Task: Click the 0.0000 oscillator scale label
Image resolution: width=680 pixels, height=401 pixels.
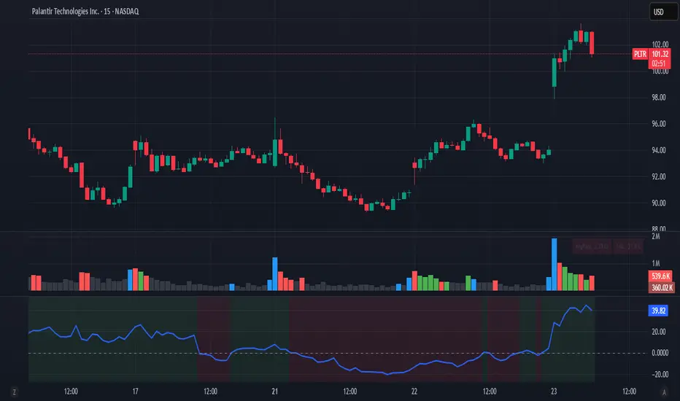Action: pos(660,353)
